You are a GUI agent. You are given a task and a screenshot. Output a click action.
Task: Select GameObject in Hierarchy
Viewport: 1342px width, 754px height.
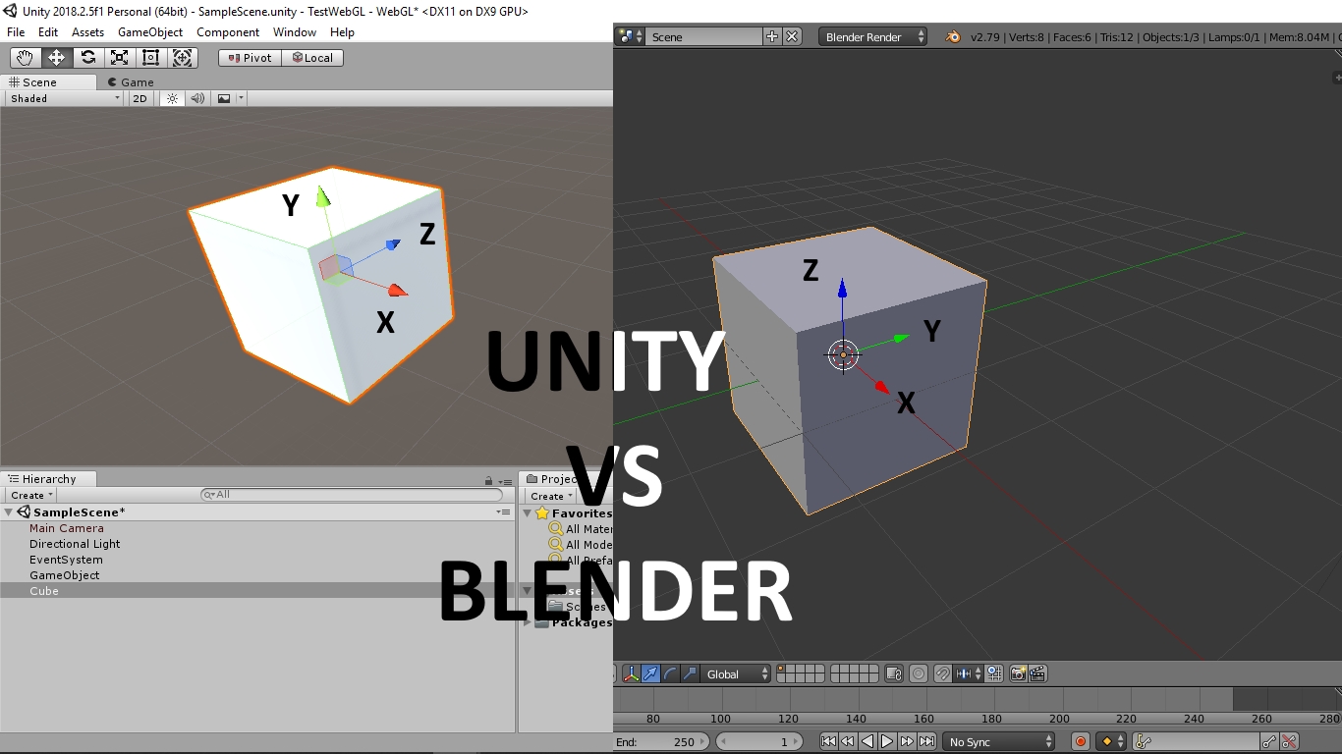click(x=64, y=575)
